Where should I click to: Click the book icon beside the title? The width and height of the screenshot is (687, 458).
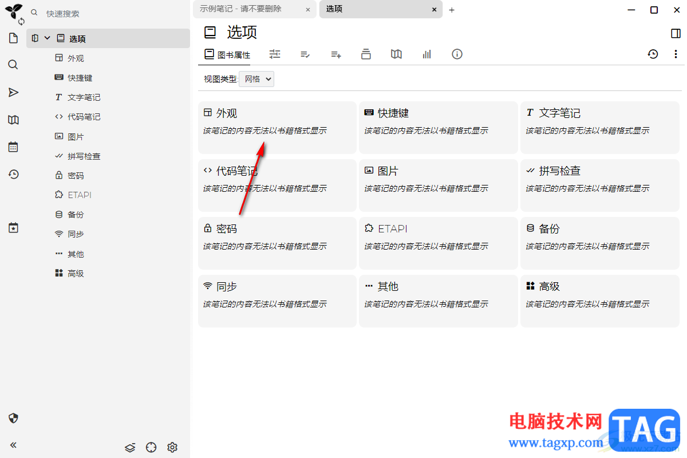[211, 33]
